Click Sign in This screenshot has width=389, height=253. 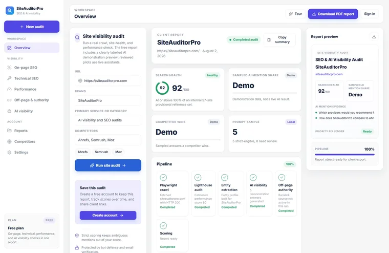[x=370, y=14]
